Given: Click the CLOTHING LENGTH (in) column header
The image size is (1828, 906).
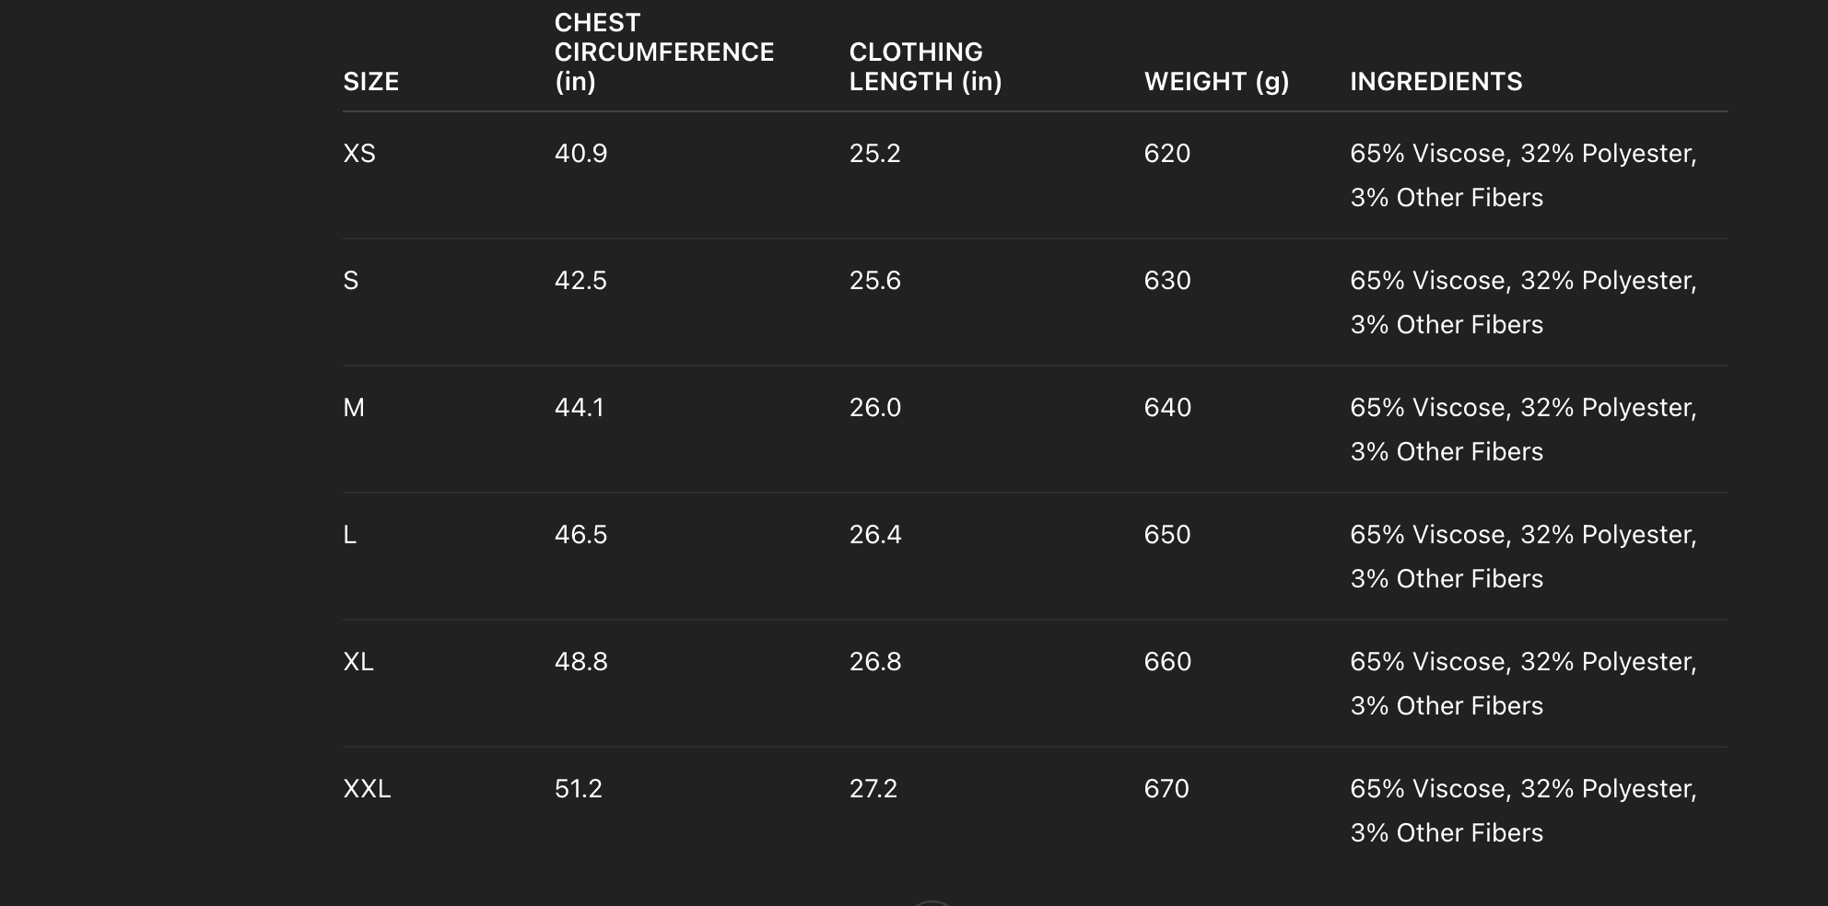Looking at the screenshot, I should pyautogui.click(x=924, y=67).
